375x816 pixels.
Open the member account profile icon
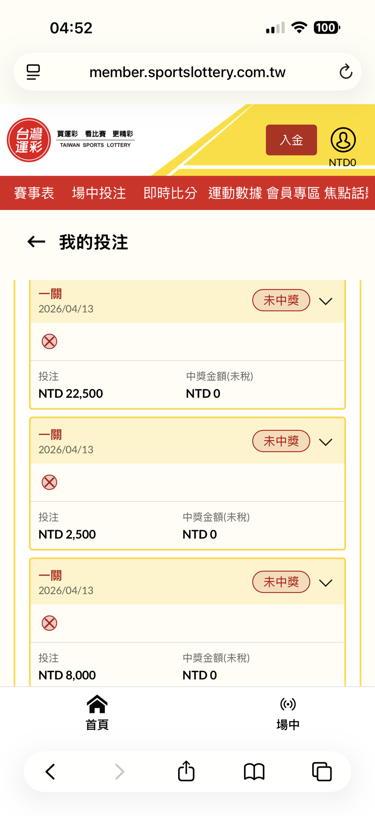point(343,140)
